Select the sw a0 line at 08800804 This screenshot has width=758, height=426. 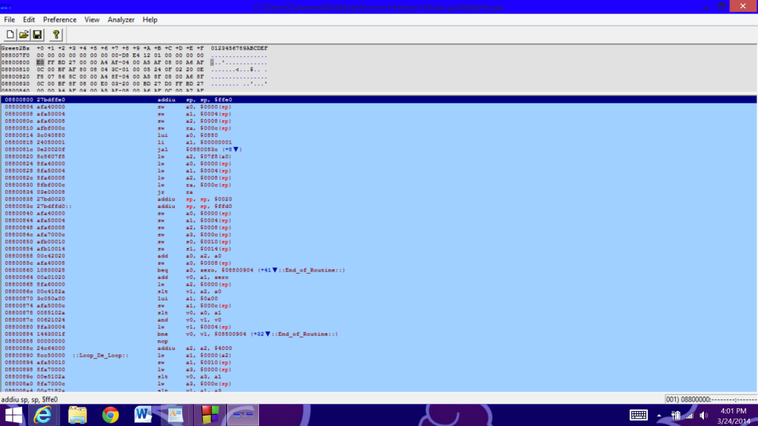tap(378, 106)
